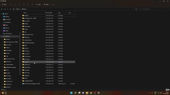This screenshot has height=95, width=170.
Task: Select the Riot Games folder in list
Action: tap(49, 59)
